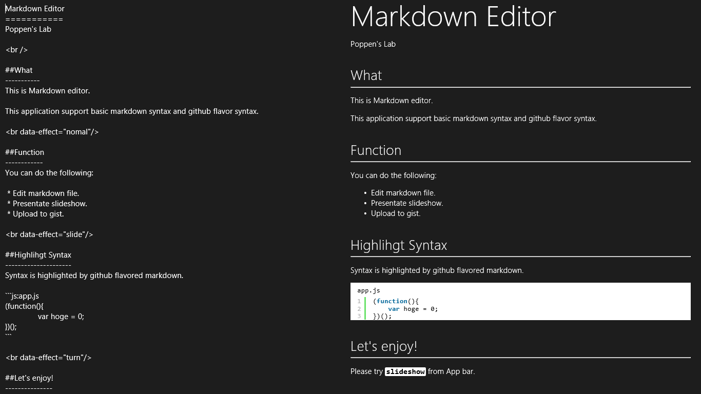Click 'This is Markdown editor.' in preview pane
The width and height of the screenshot is (701, 394).
click(392, 101)
